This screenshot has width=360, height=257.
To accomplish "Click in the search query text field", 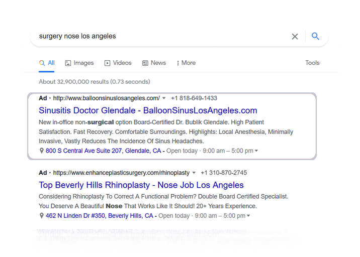I will (151, 36).
